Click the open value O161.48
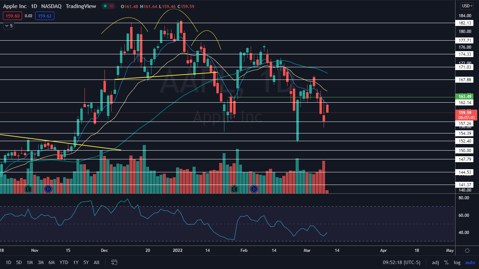The width and height of the screenshot is (479, 269). (x=129, y=6)
